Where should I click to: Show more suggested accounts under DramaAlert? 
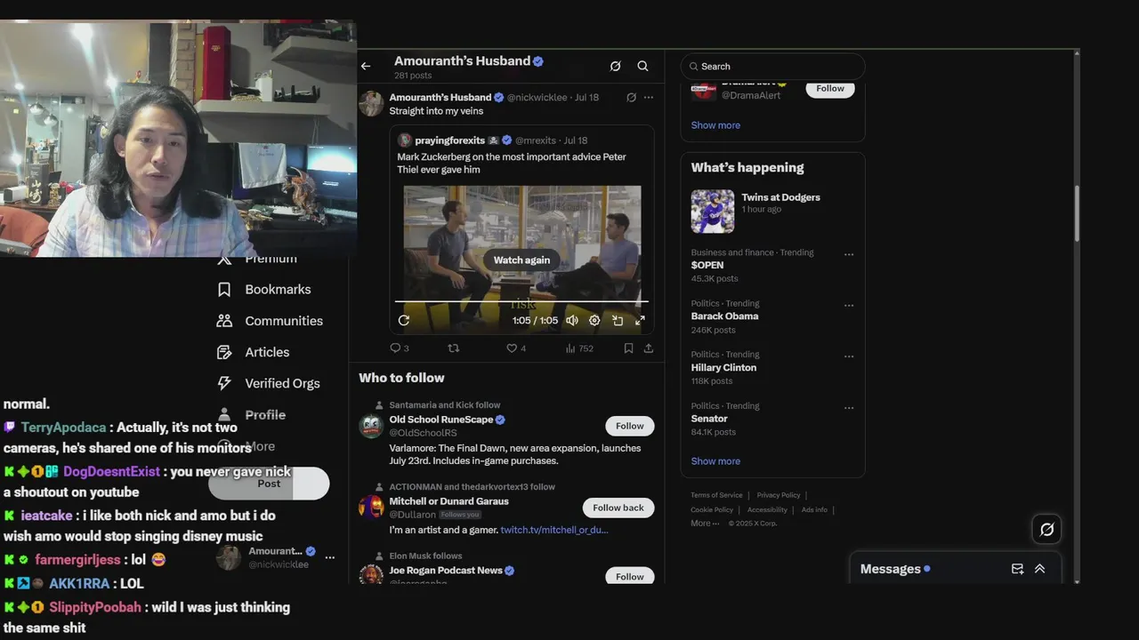pyautogui.click(x=715, y=125)
